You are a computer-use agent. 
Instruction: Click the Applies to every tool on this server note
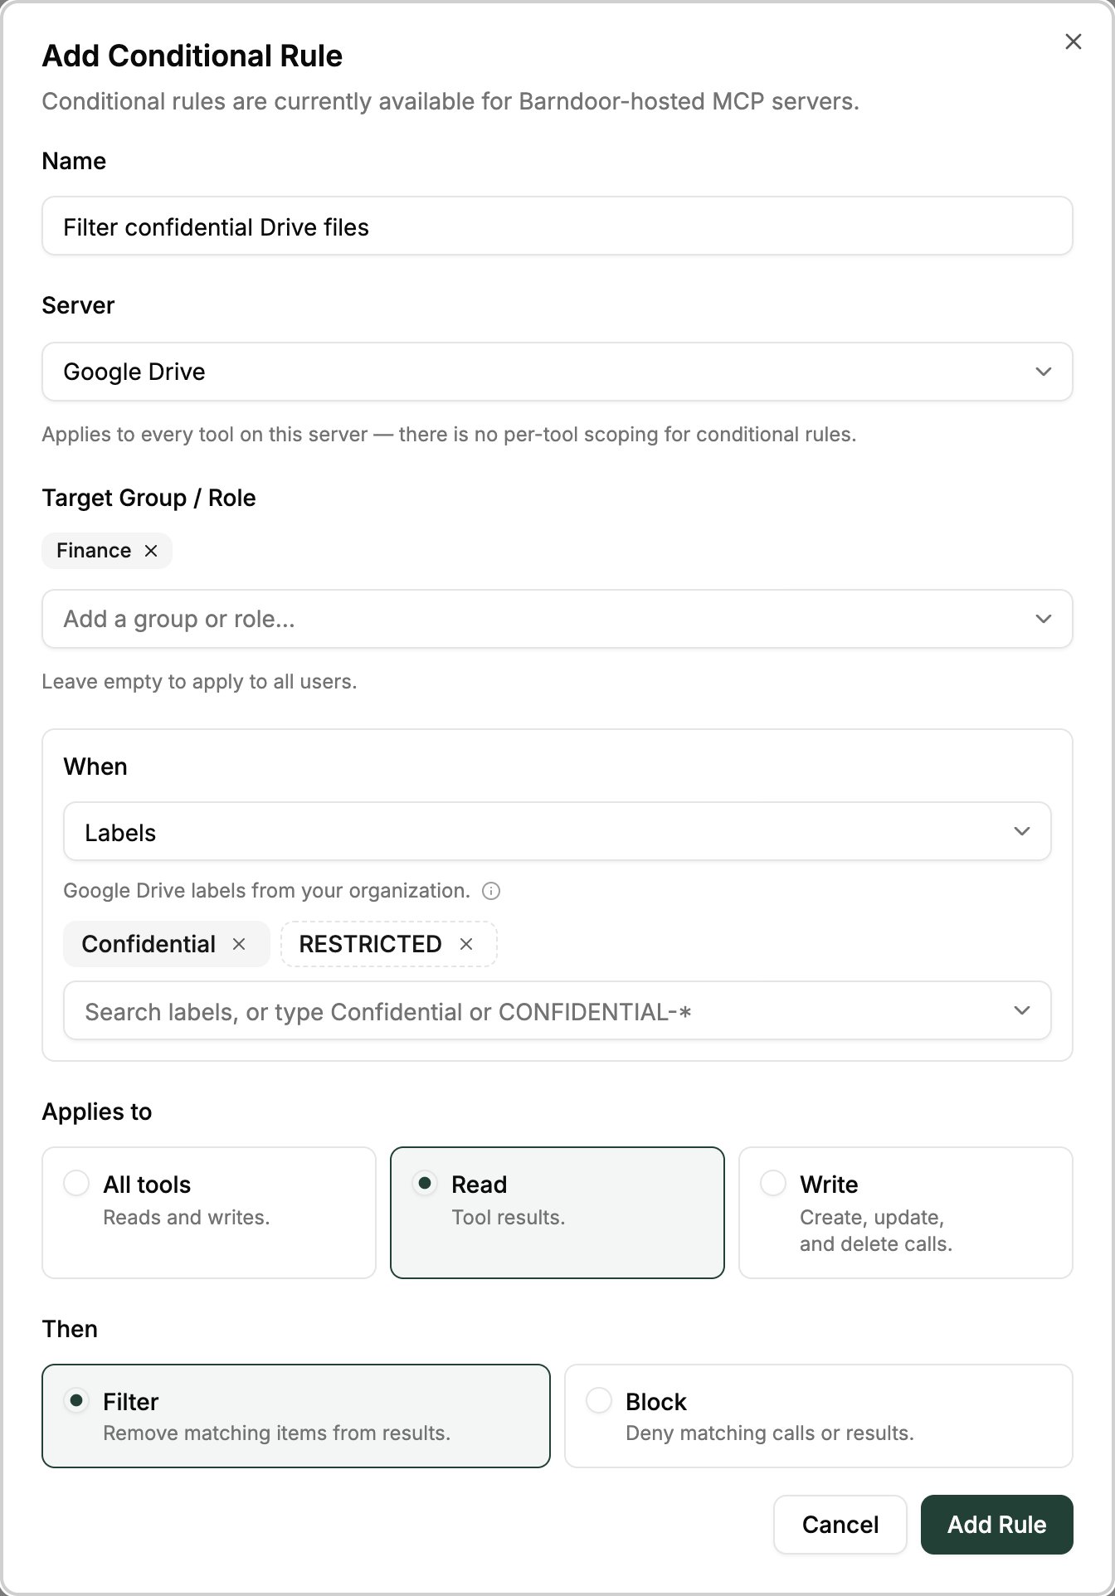pyautogui.click(x=449, y=435)
